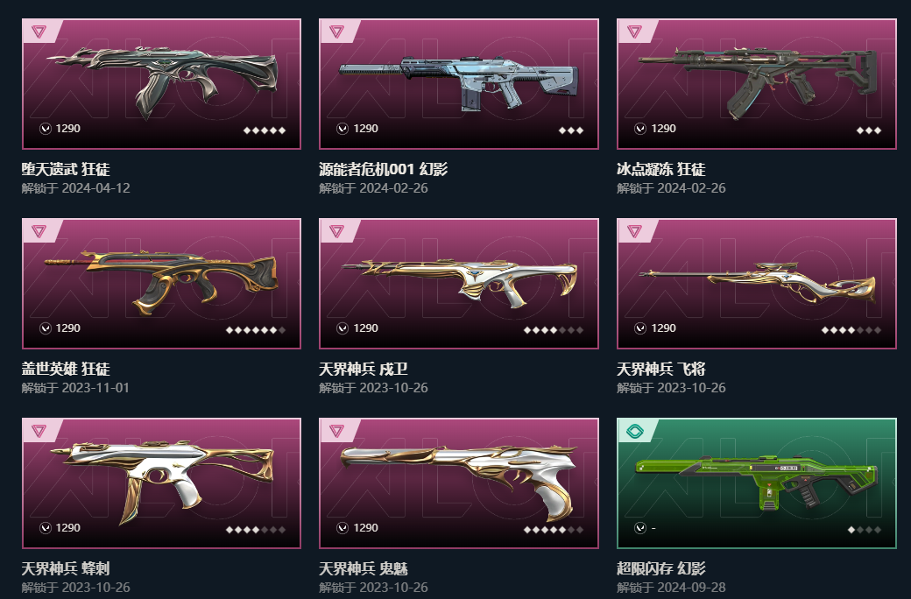Click the 1290 price on 冰点凝冻 狂徒 card

coord(663,129)
